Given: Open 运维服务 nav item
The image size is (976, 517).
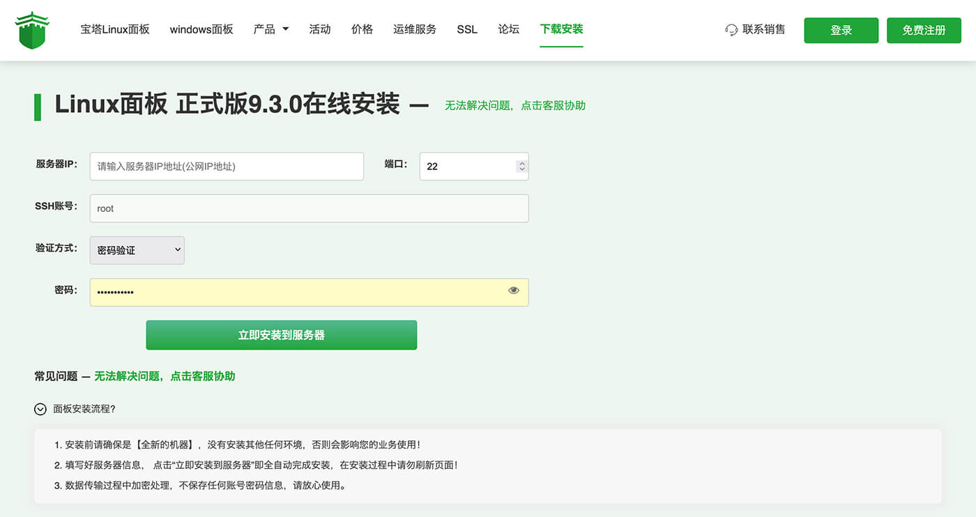Looking at the screenshot, I should [415, 29].
